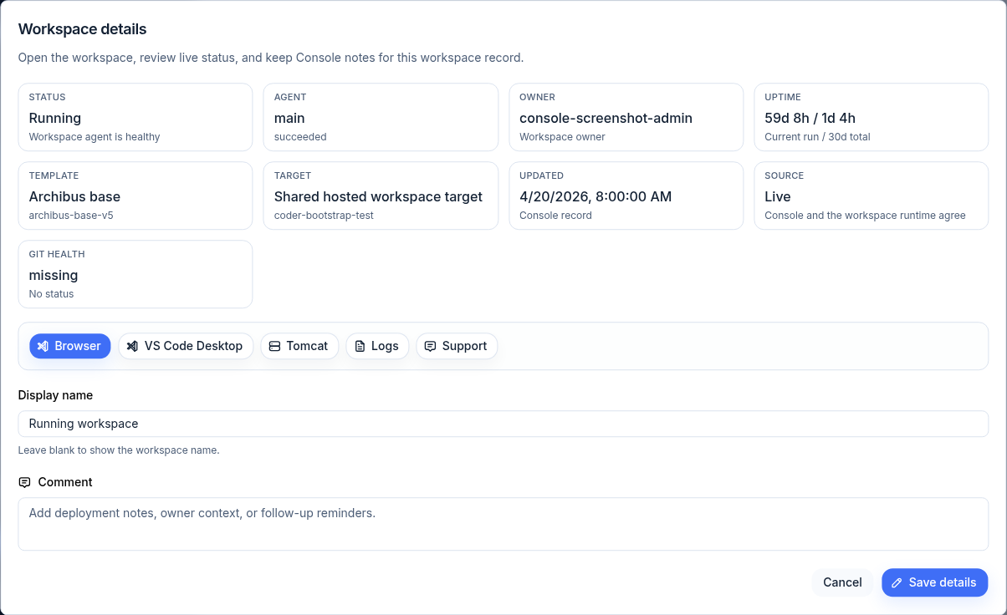This screenshot has height=615, width=1007.
Task: Select template name 'Archibus base'
Action: (74, 197)
